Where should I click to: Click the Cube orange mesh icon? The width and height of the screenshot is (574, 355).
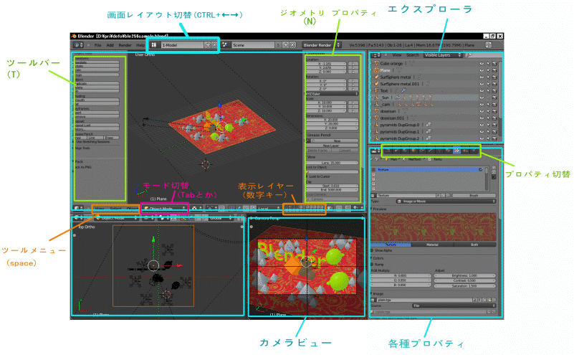pos(376,63)
